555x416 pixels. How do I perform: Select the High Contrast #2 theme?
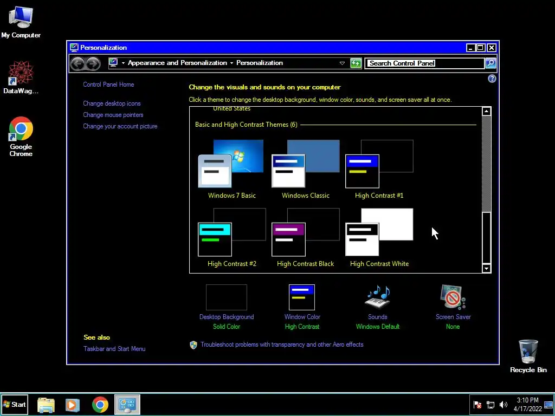click(x=232, y=238)
